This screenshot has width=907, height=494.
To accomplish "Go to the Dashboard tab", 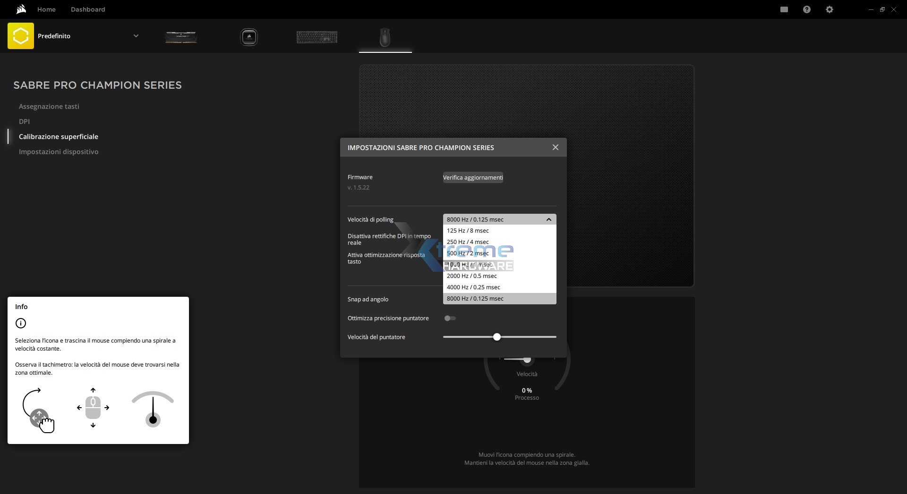I will pyautogui.click(x=88, y=9).
